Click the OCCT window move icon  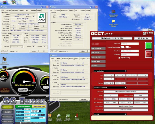144,33
